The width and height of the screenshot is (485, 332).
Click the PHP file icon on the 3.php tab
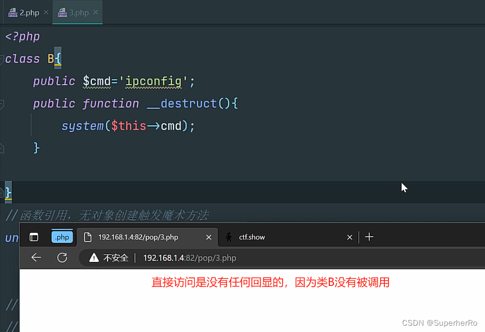62,12
